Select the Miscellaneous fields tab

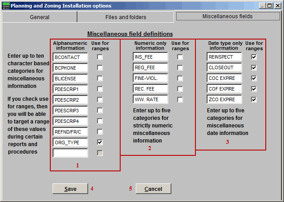coord(227,16)
